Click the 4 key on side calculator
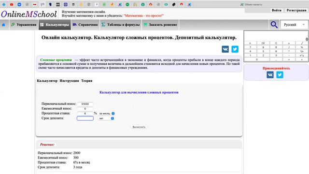The image size is (309, 174). click(x=250, y=51)
